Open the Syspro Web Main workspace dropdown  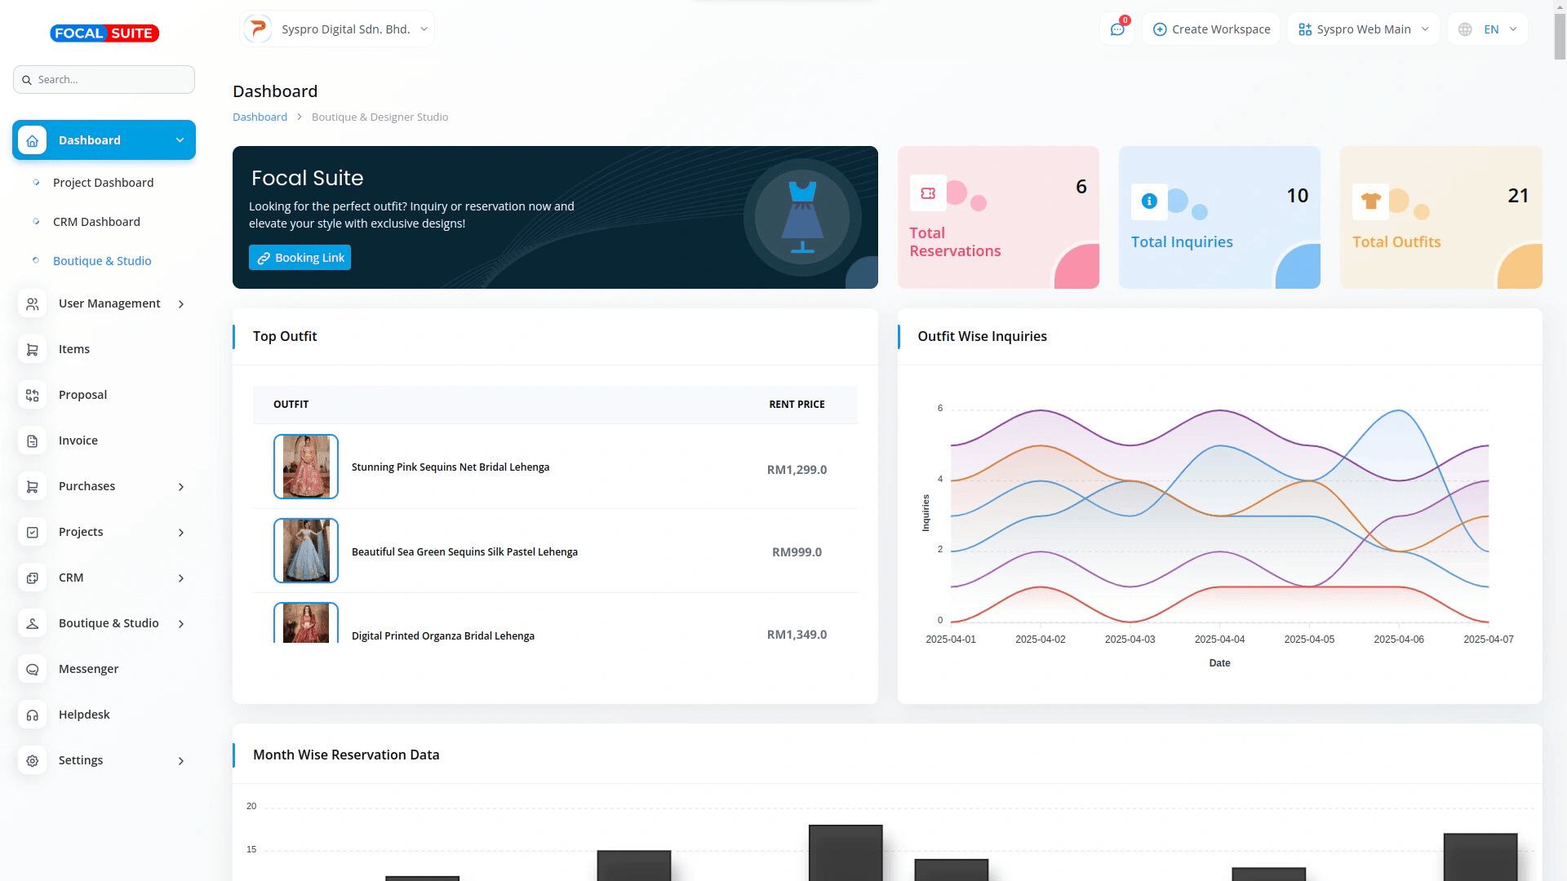(x=1363, y=29)
